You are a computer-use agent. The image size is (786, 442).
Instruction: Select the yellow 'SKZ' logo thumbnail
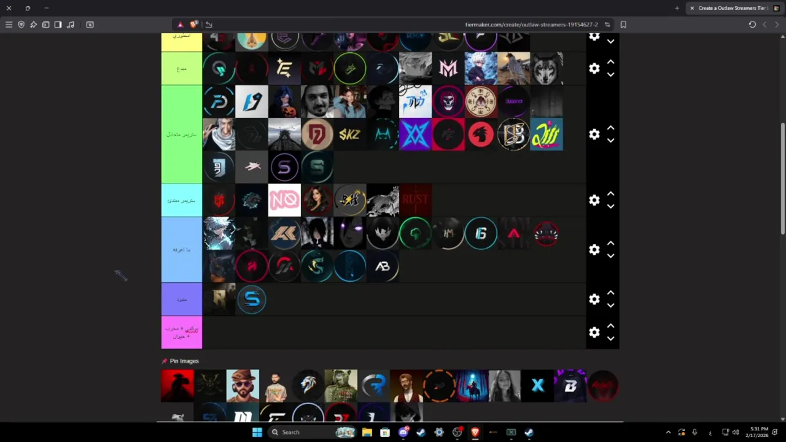tap(350, 134)
